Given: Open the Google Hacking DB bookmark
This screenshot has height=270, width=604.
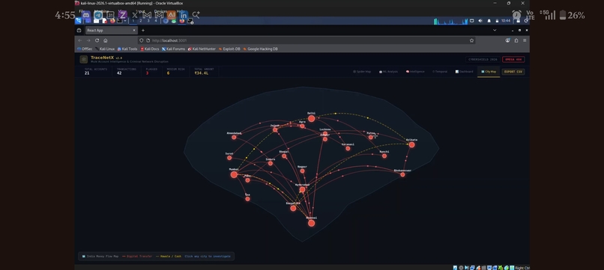Looking at the screenshot, I should point(260,49).
